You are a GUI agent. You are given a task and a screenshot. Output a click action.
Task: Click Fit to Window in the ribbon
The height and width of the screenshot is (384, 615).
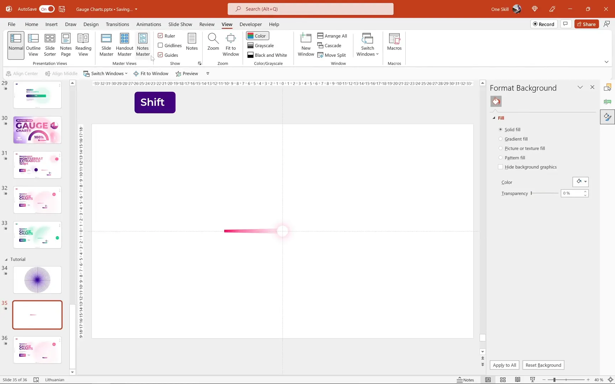[231, 44]
